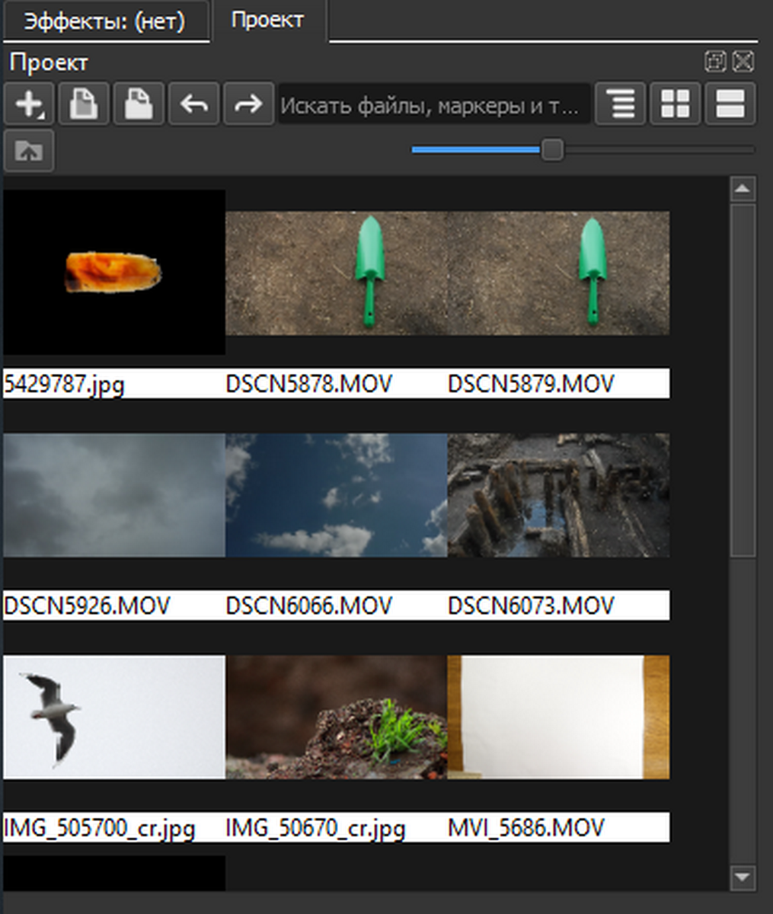The image size is (773, 914).
Task: Click the new project document icon
Action: [x=84, y=104]
